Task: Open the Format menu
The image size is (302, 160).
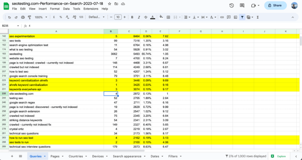Action: [55, 9]
